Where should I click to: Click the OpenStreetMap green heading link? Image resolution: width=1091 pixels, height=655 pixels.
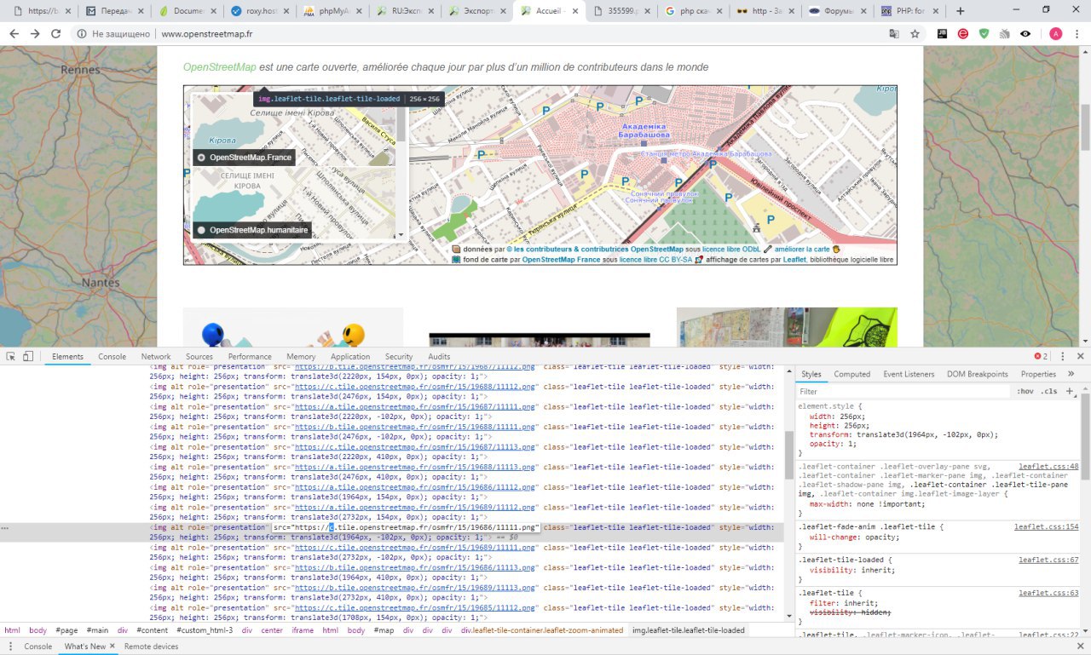coord(219,67)
